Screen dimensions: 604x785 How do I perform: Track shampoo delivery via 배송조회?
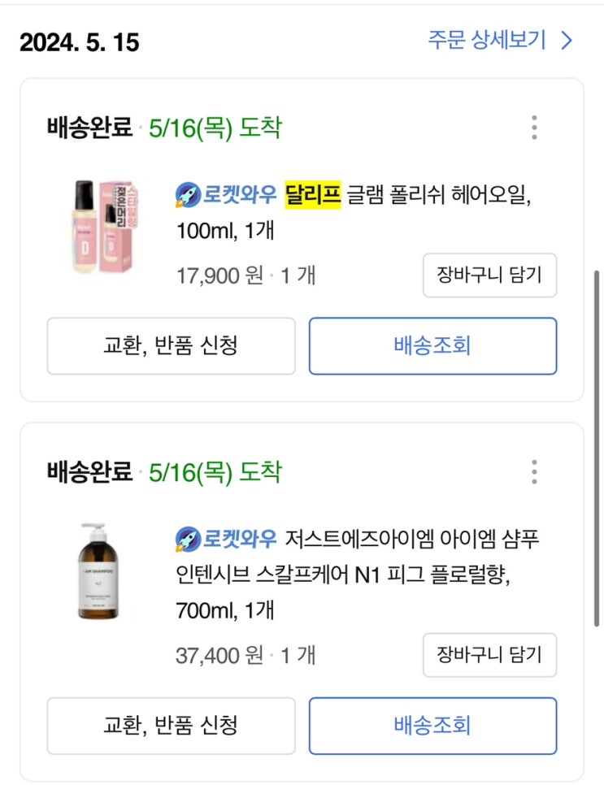(x=432, y=725)
